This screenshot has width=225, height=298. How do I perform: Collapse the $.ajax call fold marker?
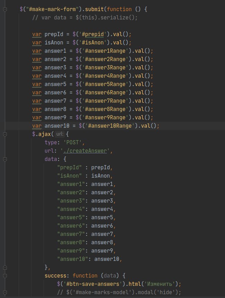[5, 134]
